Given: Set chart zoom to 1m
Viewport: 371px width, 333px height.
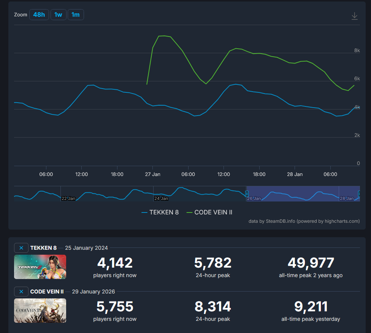Looking at the screenshot, I should pos(76,15).
